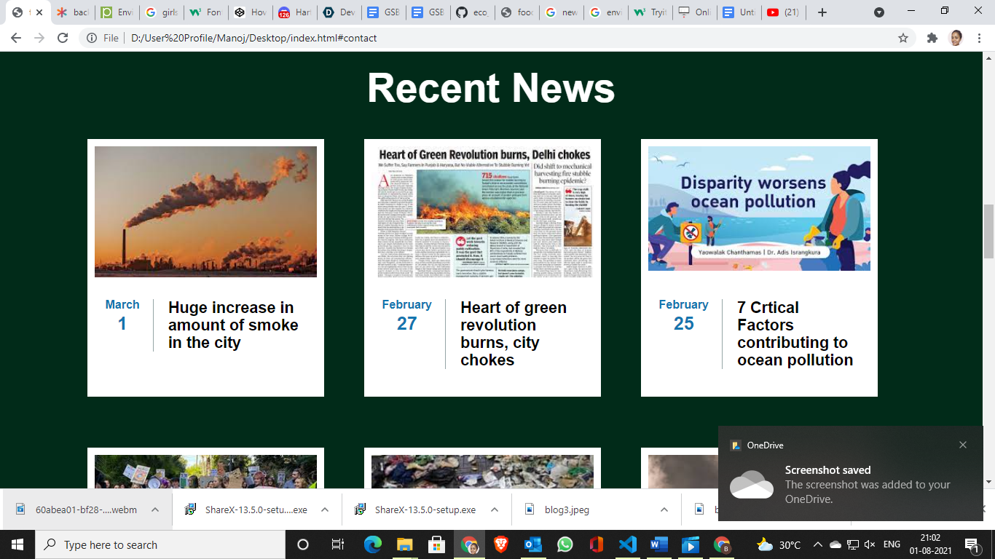
Task: Switch to the GitHub eco tab
Action: pyautogui.click(x=472, y=12)
